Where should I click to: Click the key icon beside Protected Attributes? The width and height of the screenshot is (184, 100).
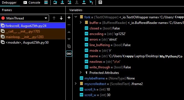(x=86, y=73)
